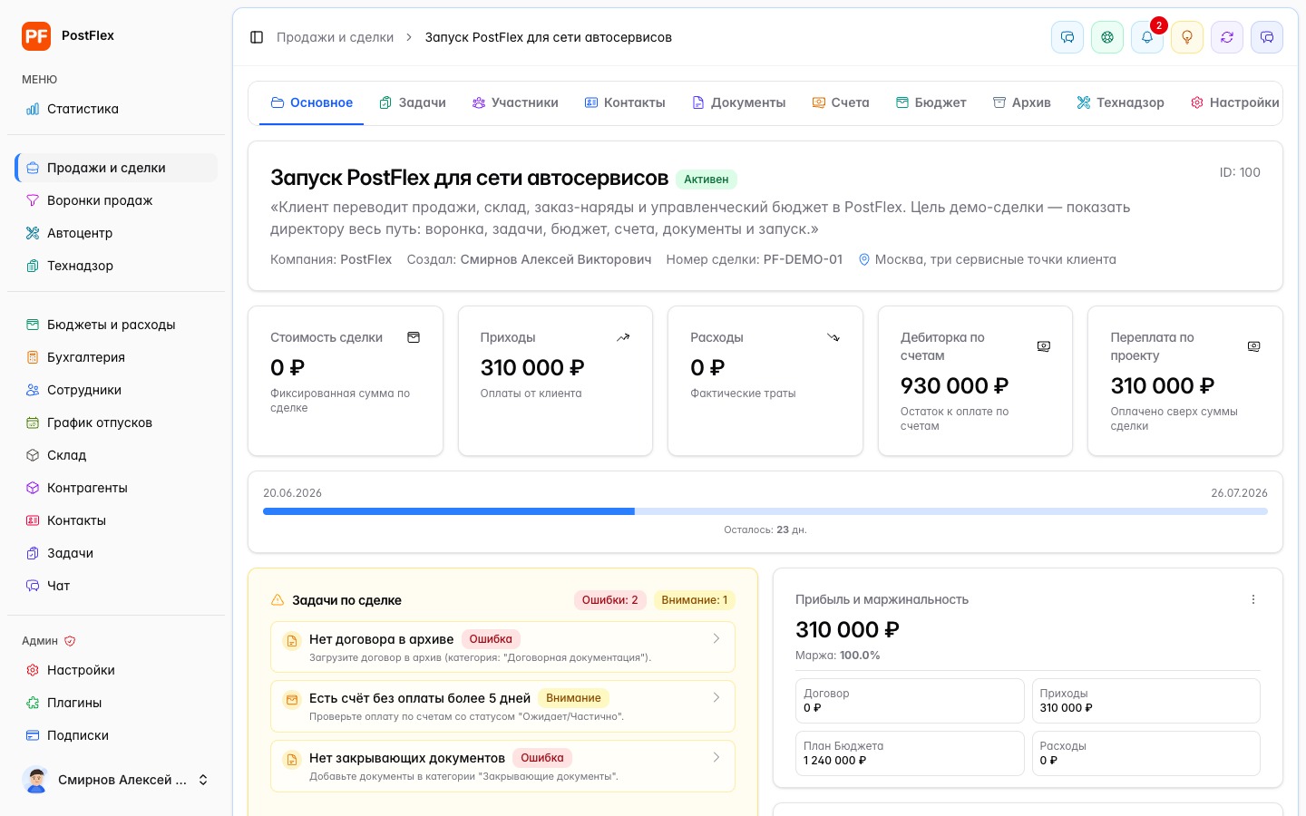Click warning triangle beside Задачи по сделке
This screenshot has height=816, width=1306.
[x=278, y=600]
